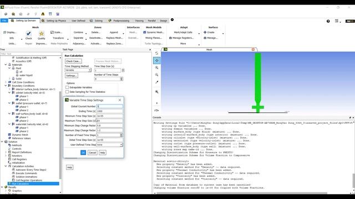
Task: Click the help question mark icon
Action: click(x=328, y=21)
